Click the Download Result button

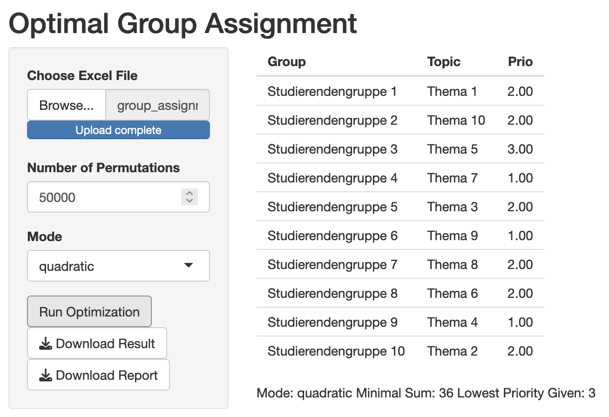[97, 343]
